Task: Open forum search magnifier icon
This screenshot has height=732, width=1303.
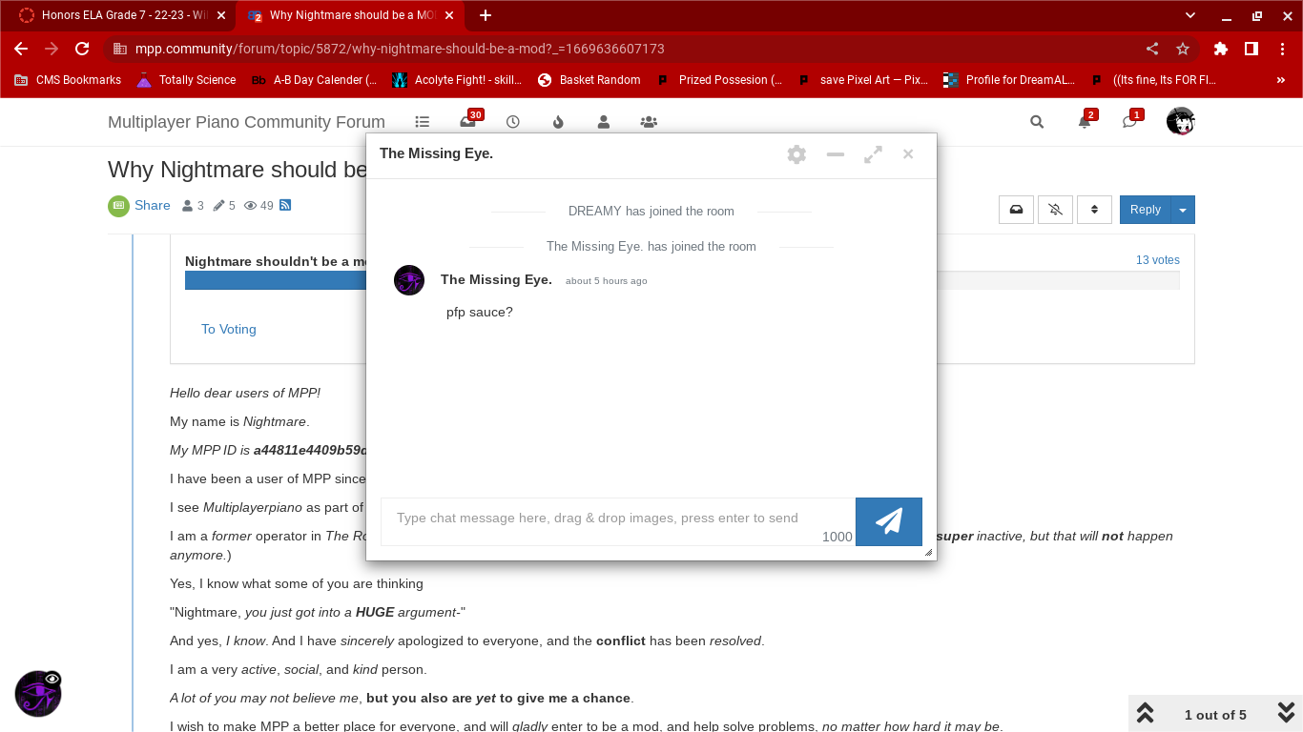Action: click(x=1037, y=122)
